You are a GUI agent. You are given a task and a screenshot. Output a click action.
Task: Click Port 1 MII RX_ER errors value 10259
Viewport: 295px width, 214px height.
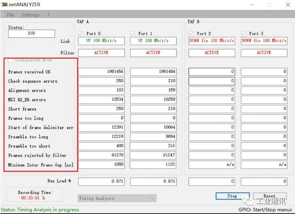[x=153, y=100]
